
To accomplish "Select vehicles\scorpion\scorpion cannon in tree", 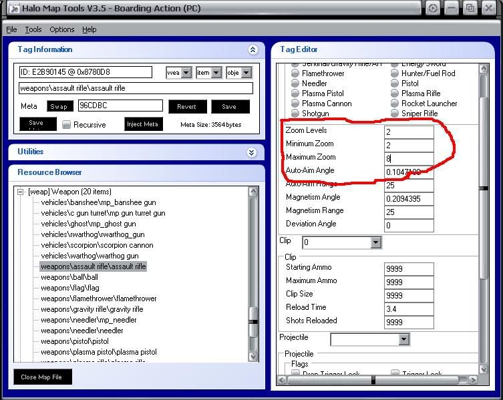I will [x=98, y=245].
